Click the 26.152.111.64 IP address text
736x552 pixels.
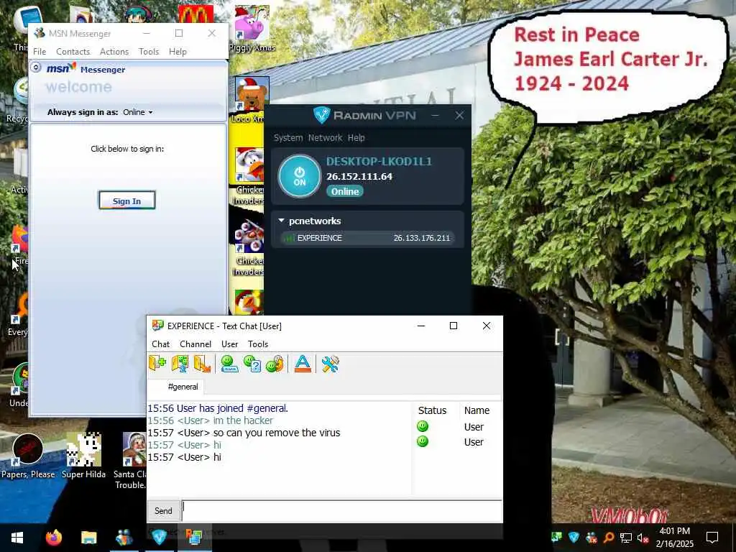[x=359, y=177]
